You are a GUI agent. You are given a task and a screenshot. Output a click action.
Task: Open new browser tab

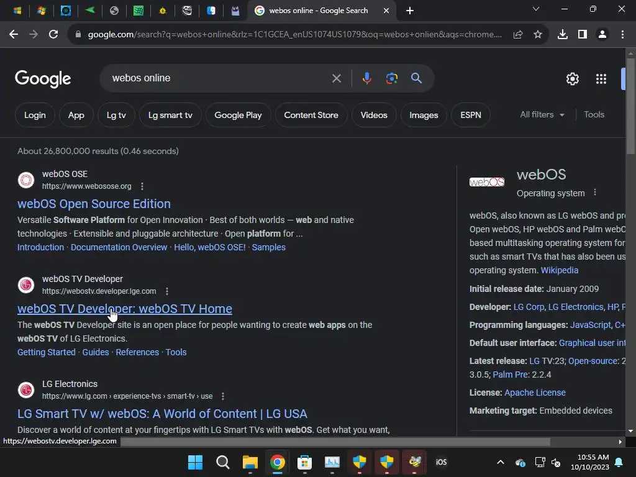410,11
